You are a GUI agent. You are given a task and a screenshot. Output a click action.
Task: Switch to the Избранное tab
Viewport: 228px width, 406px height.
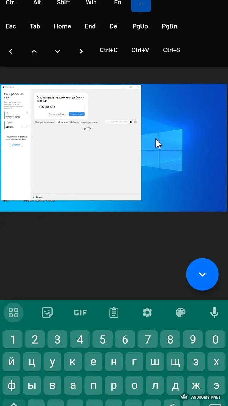62,122
